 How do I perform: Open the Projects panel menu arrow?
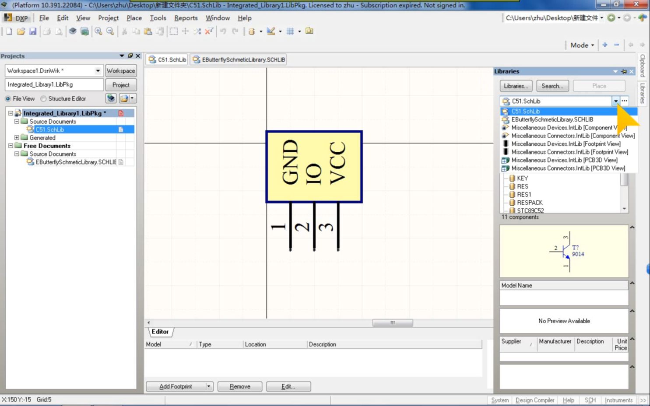(122, 56)
